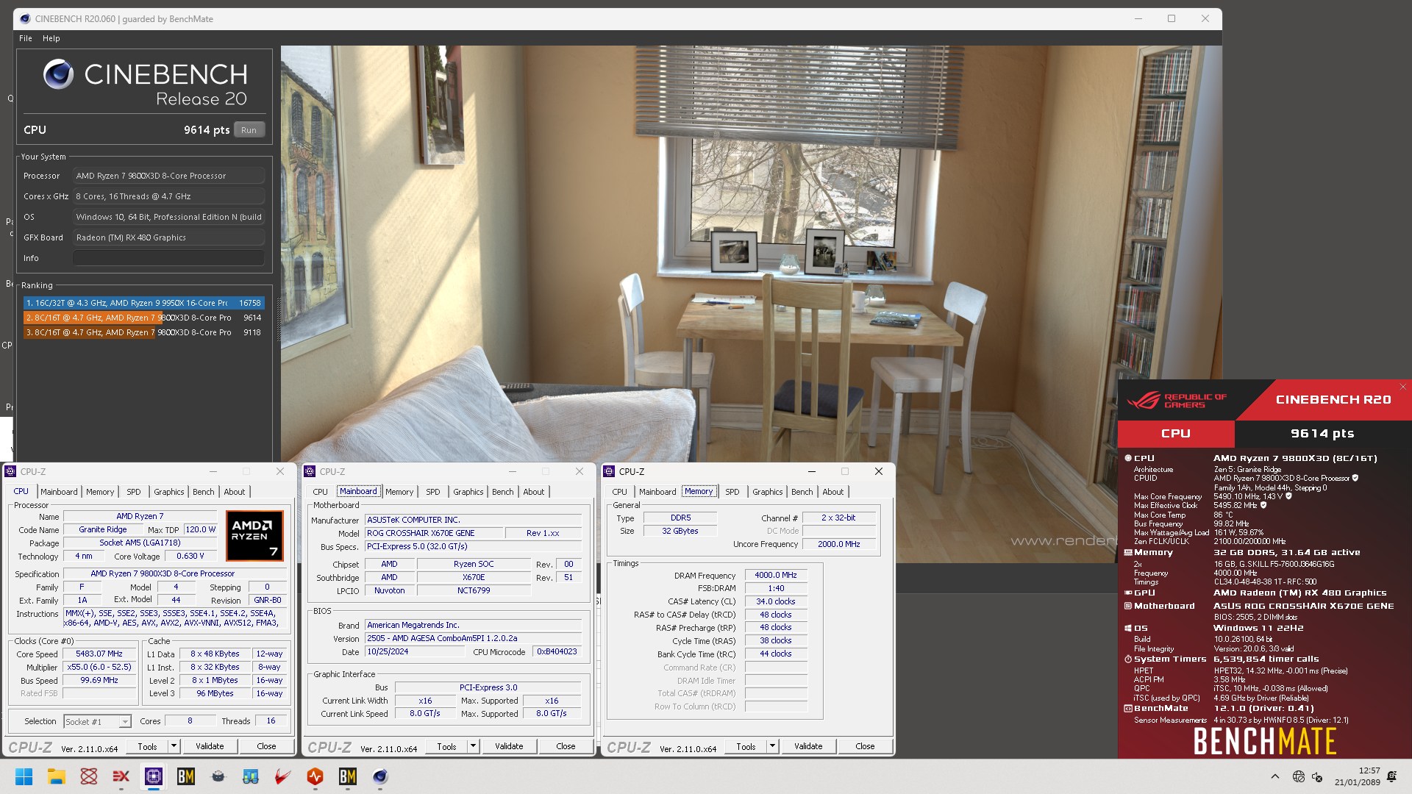Screen dimensions: 1412x794
Task: Select the 9950X 16-Core ranking row scoring 16758
Action: pos(143,303)
